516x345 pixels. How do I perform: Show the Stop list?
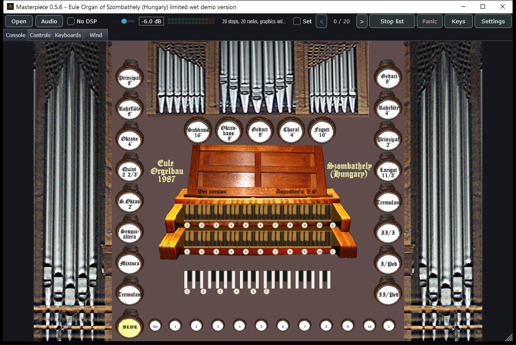[392, 22]
